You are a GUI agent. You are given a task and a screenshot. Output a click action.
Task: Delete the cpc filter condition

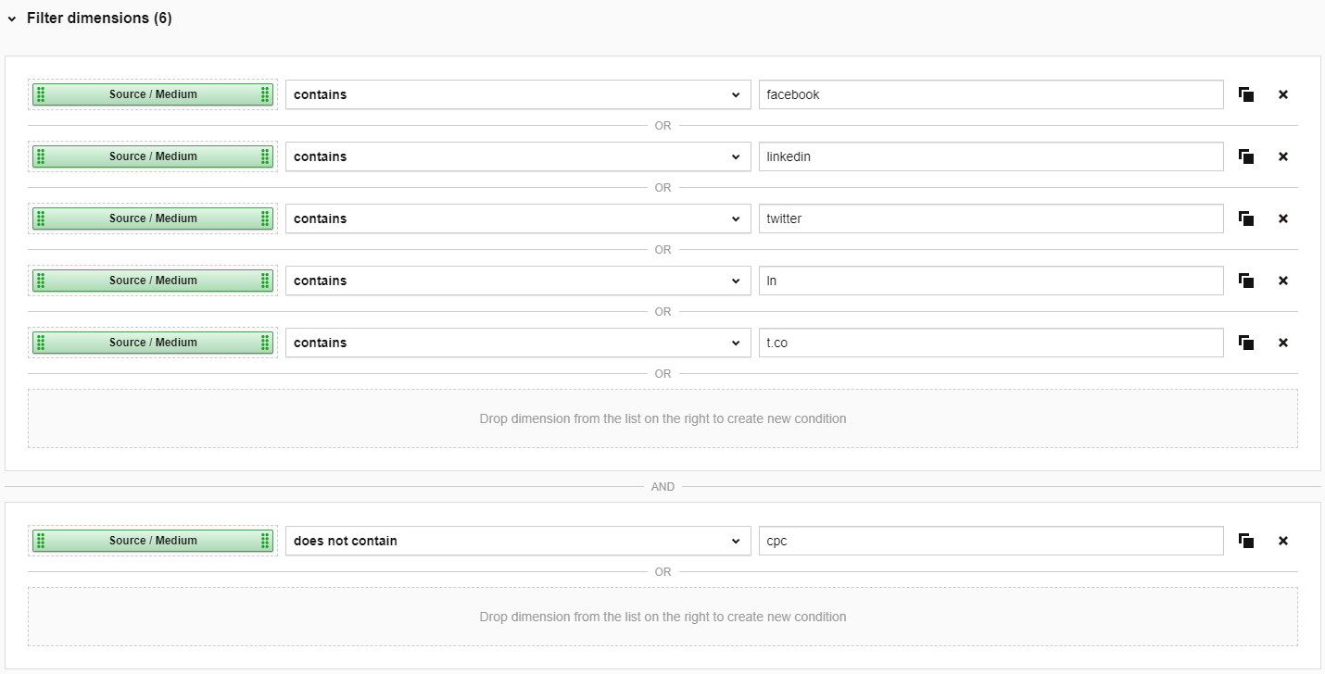1283,541
